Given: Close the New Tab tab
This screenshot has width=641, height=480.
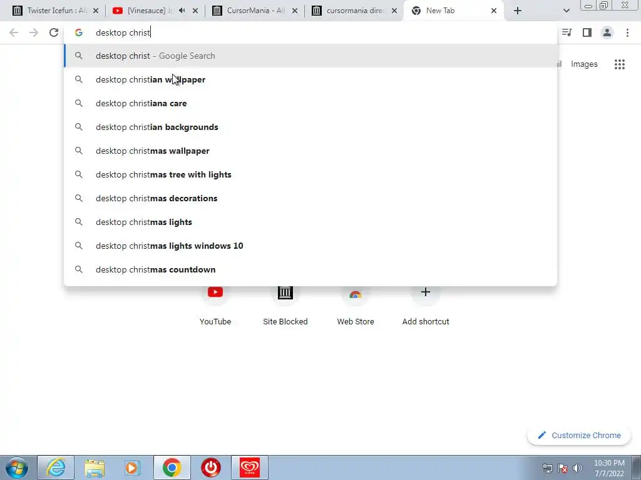Looking at the screenshot, I should pos(494,11).
